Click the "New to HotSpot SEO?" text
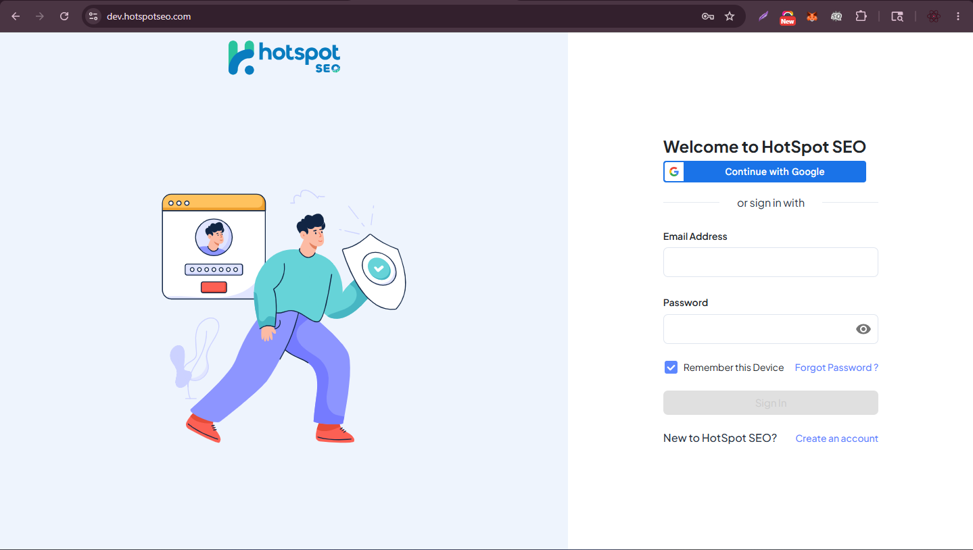The image size is (973, 550). (x=720, y=438)
